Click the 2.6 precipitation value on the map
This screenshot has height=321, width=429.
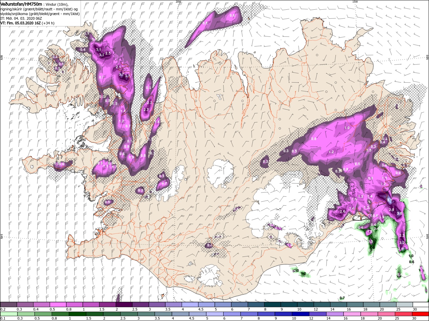(x=343, y=211)
